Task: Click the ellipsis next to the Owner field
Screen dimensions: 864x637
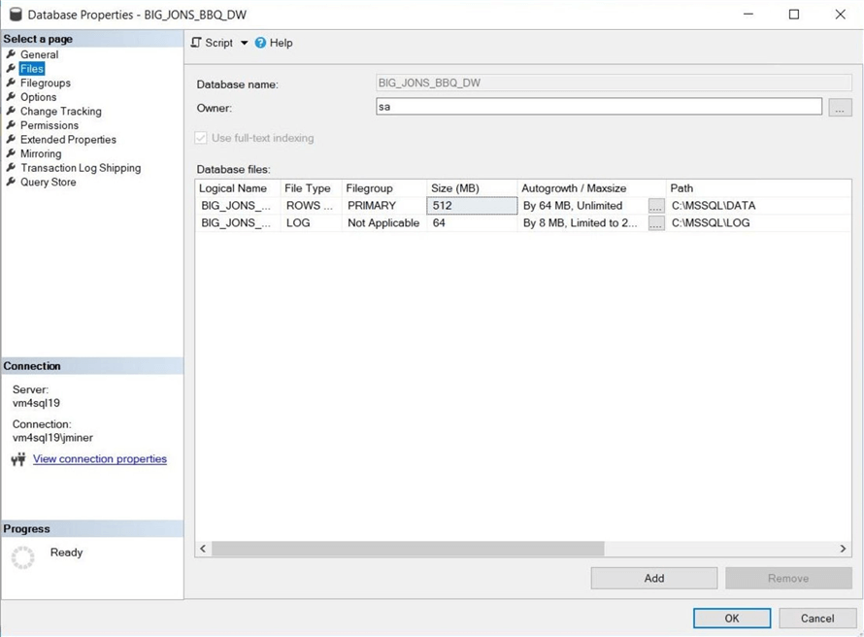Action: click(840, 108)
